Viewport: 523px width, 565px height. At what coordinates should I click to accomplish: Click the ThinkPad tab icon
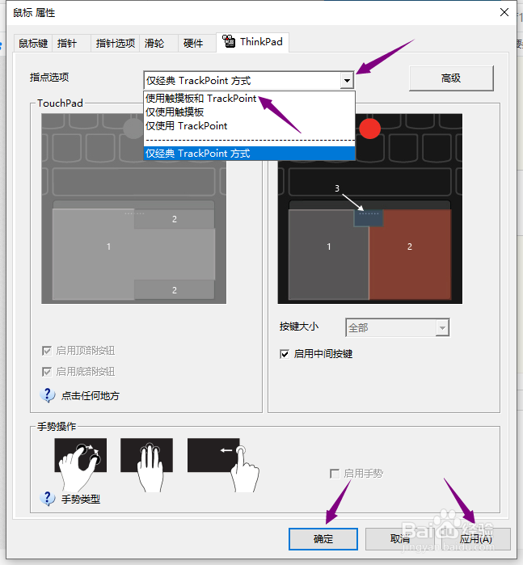click(229, 41)
